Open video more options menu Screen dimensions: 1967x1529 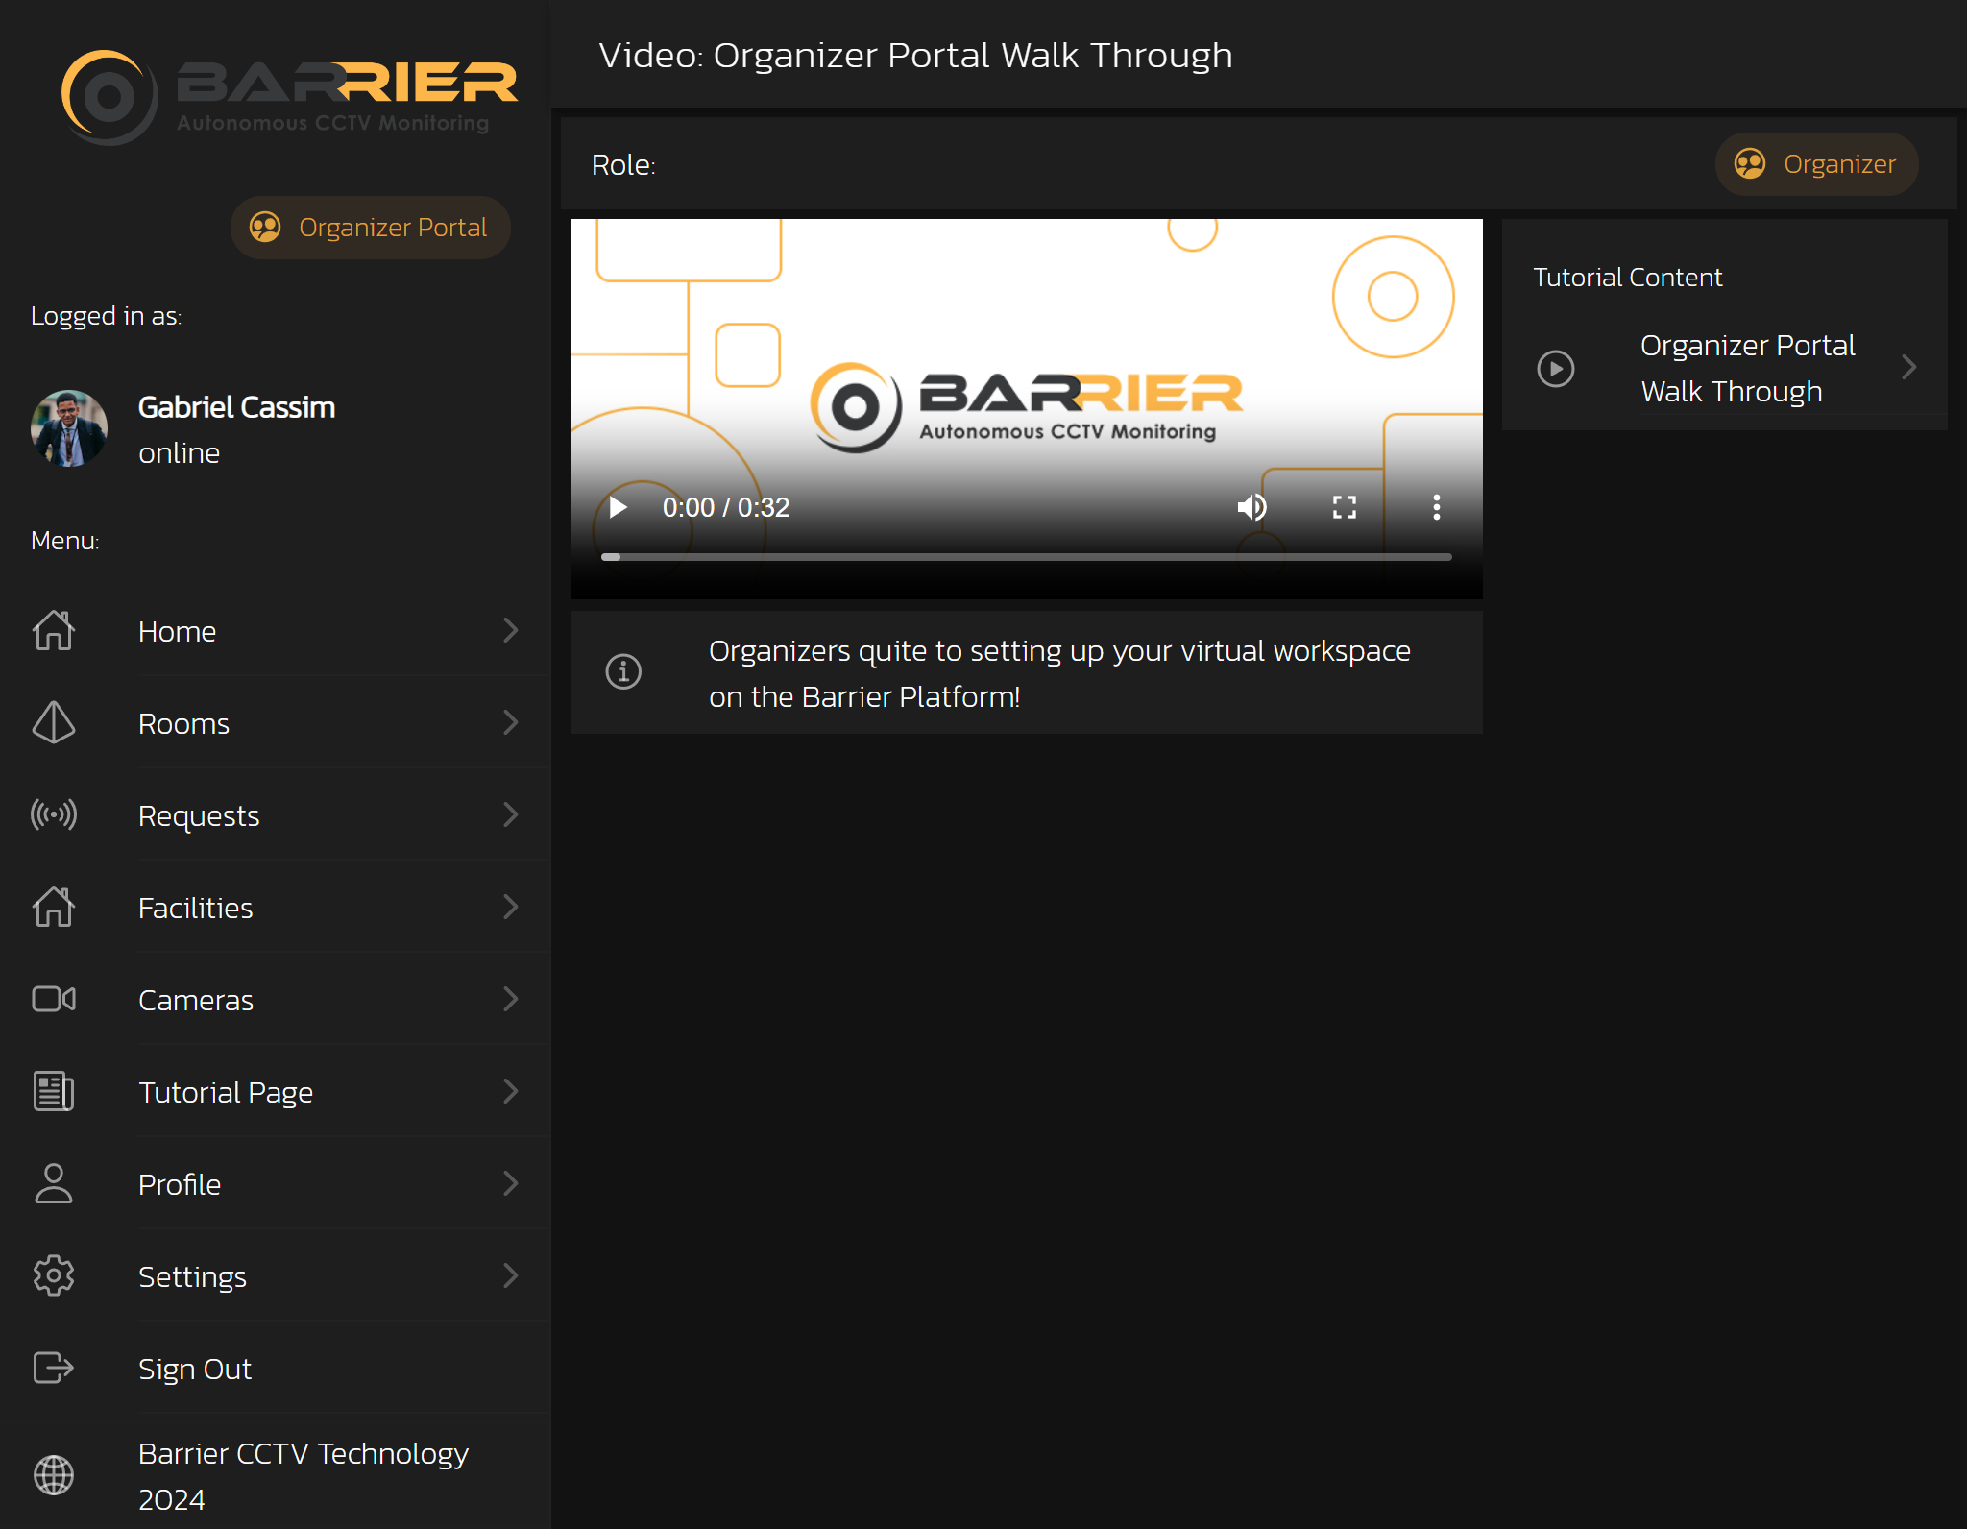tap(1436, 507)
